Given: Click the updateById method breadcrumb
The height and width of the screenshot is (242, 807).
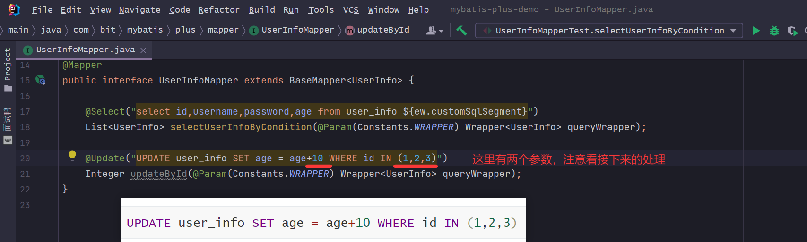Looking at the screenshot, I should point(377,30).
